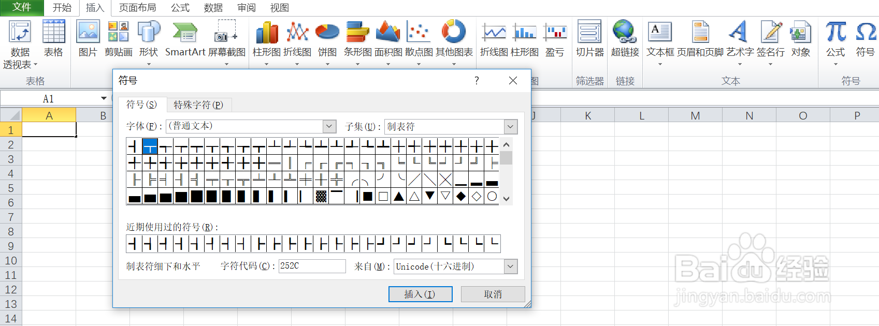Select column K header

tap(588, 115)
